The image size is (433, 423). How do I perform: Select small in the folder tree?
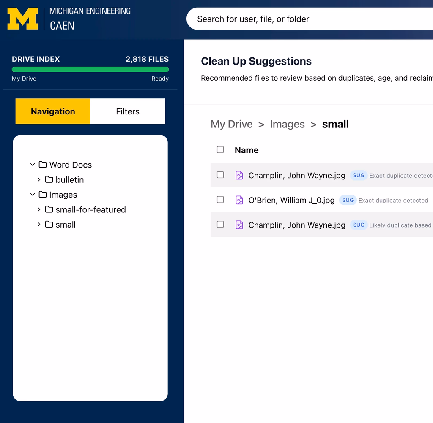coord(66,225)
